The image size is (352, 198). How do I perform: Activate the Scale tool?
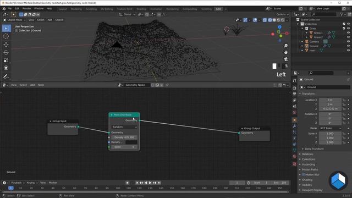click(6, 60)
